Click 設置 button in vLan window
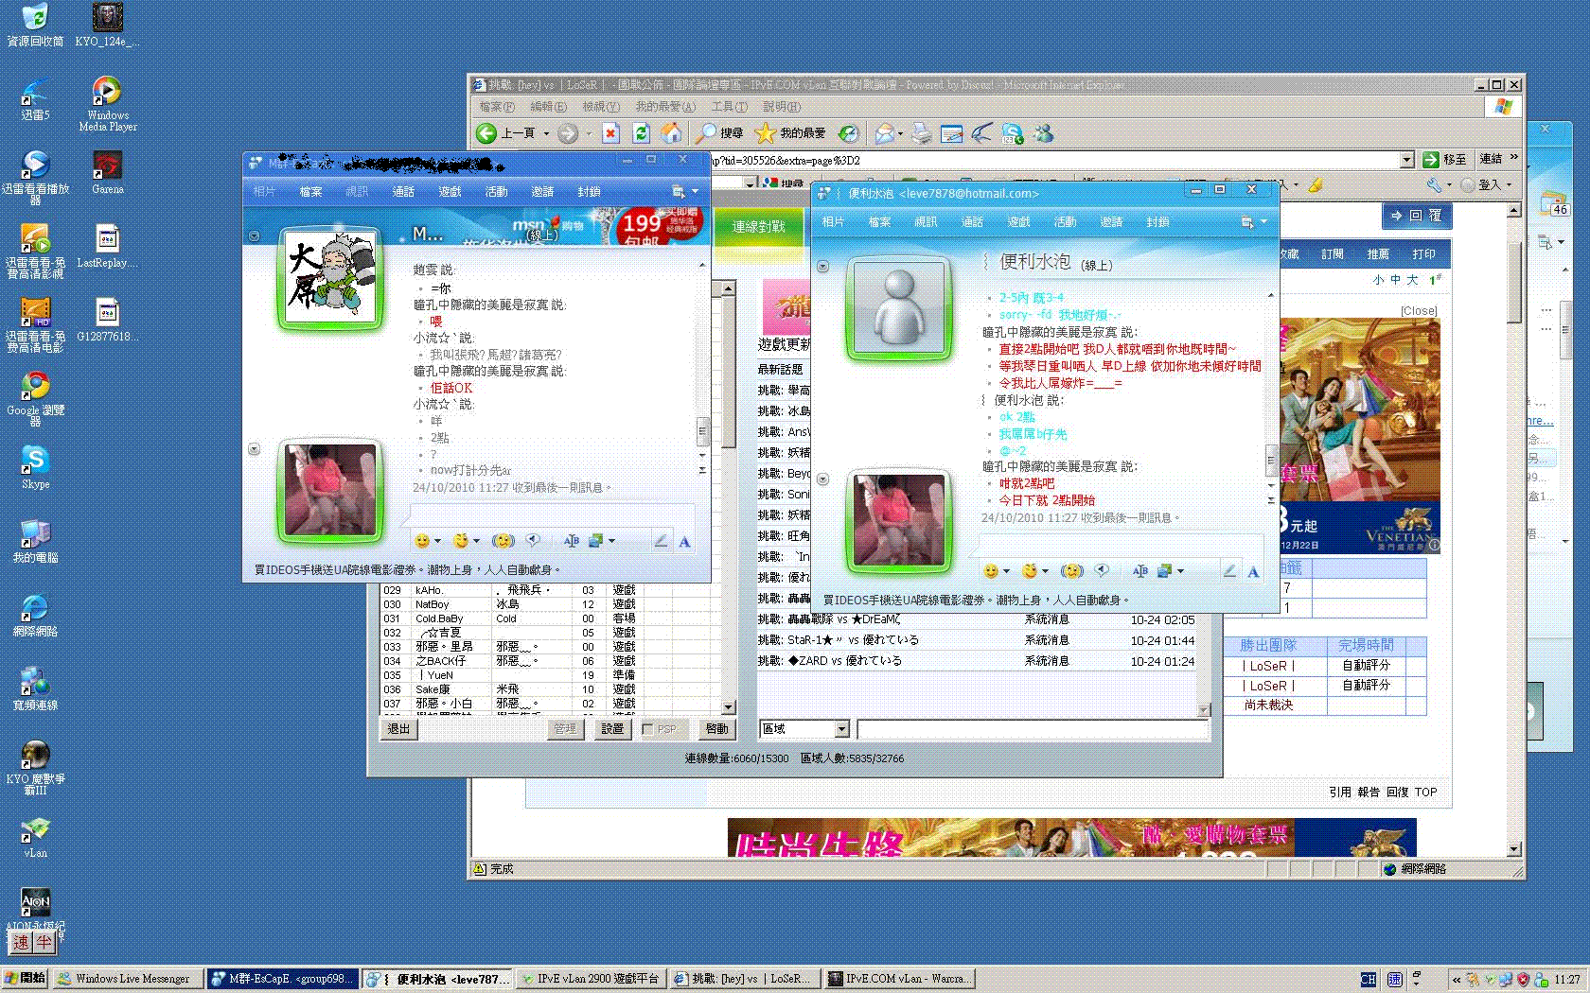The image size is (1590, 993). [612, 729]
